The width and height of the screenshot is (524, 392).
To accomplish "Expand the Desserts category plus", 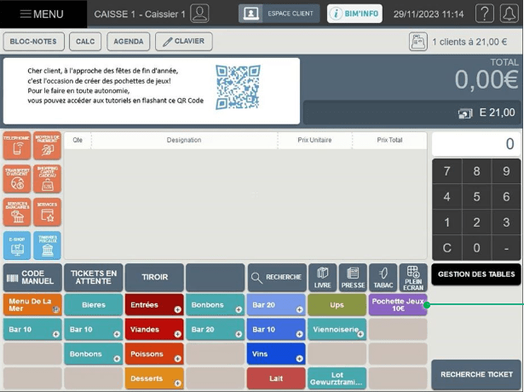I will coord(178,383).
